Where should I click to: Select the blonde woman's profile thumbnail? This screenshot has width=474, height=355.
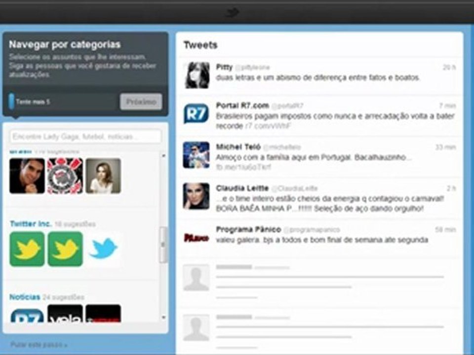click(103, 176)
